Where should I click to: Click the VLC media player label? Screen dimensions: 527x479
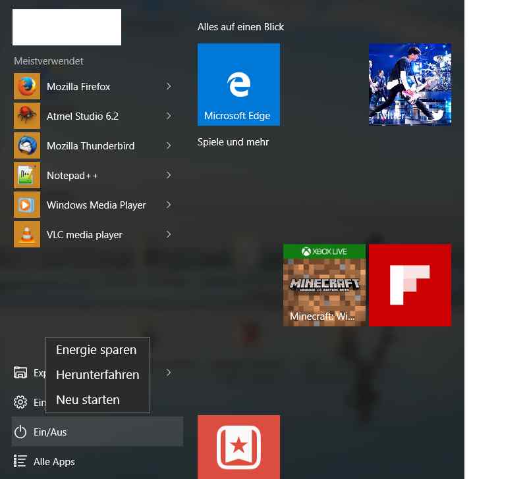click(85, 235)
